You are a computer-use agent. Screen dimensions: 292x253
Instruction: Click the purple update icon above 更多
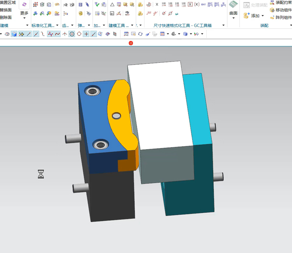pyautogui.click(x=24, y=4)
